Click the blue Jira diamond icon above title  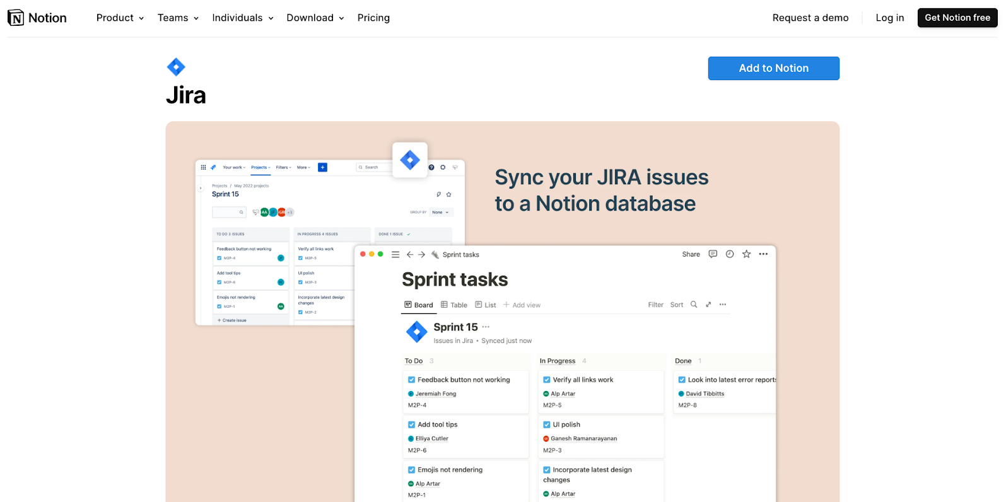176,67
